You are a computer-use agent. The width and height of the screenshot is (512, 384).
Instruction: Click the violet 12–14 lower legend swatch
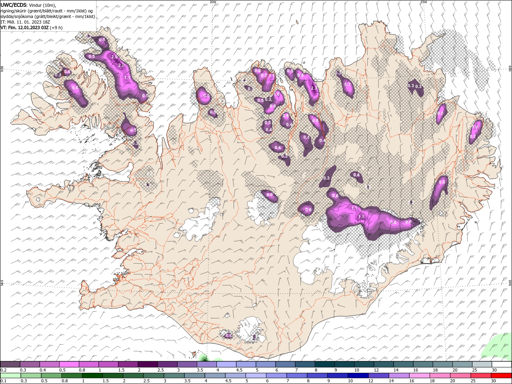378,376
